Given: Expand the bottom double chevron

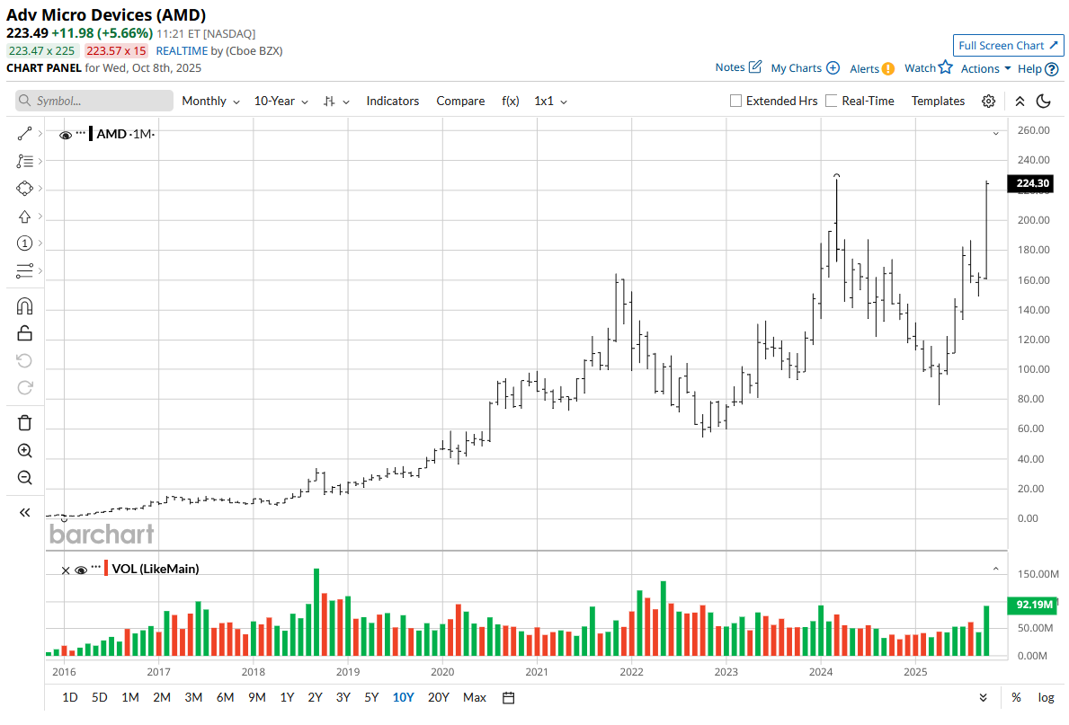Looking at the screenshot, I should pos(983,698).
